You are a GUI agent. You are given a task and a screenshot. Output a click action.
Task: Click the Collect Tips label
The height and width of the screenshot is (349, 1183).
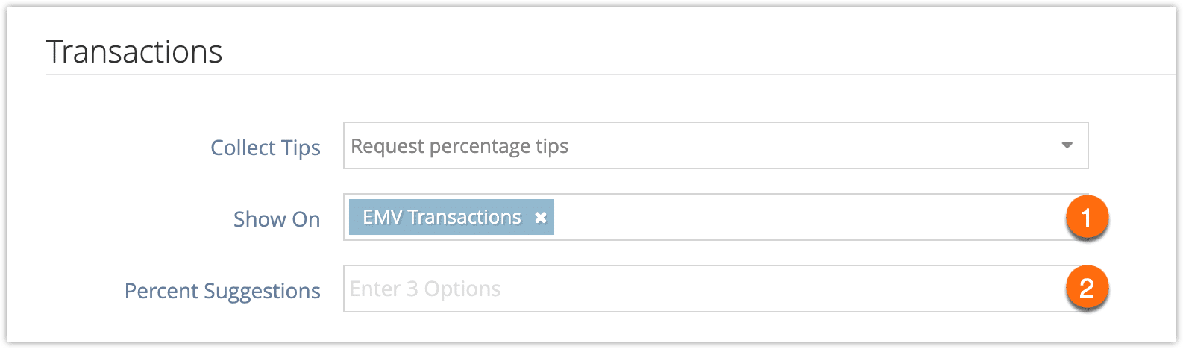pos(266,148)
